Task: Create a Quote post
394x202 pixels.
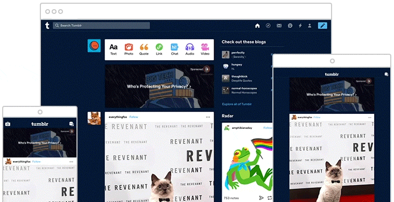Action: click(x=144, y=49)
